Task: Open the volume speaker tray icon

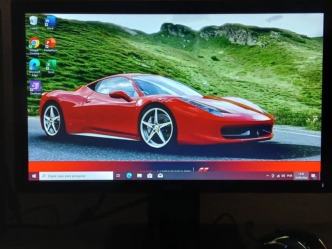Action: 283,176
